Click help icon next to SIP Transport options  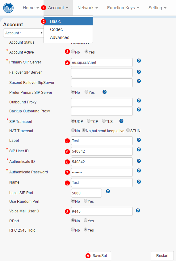(x=121, y=121)
